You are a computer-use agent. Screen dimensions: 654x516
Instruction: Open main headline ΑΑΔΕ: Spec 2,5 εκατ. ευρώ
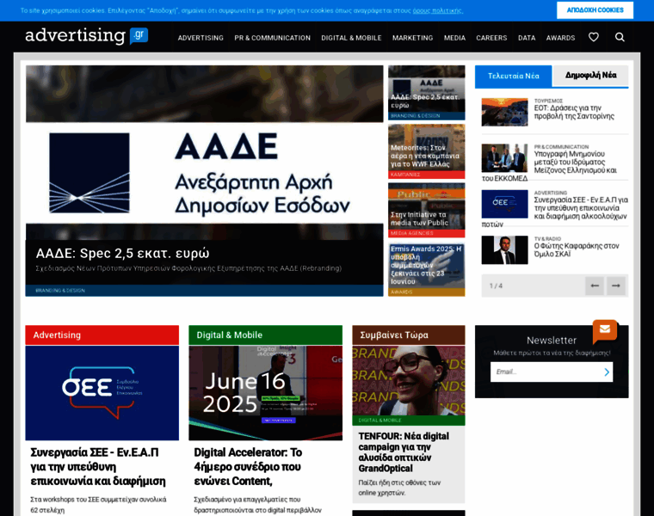click(122, 254)
